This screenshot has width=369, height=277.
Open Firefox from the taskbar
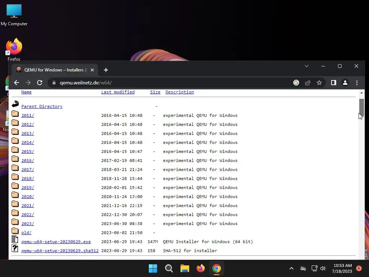[x=201, y=268]
